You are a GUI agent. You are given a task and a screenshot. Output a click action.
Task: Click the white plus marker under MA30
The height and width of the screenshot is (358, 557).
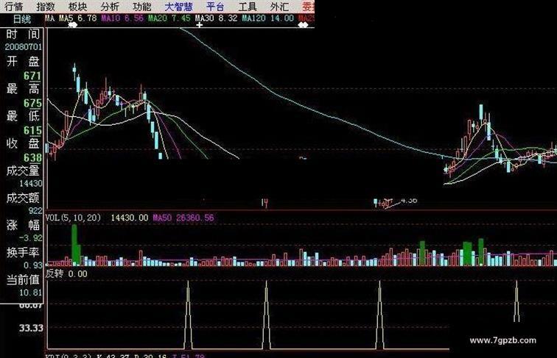[x=199, y=25]
